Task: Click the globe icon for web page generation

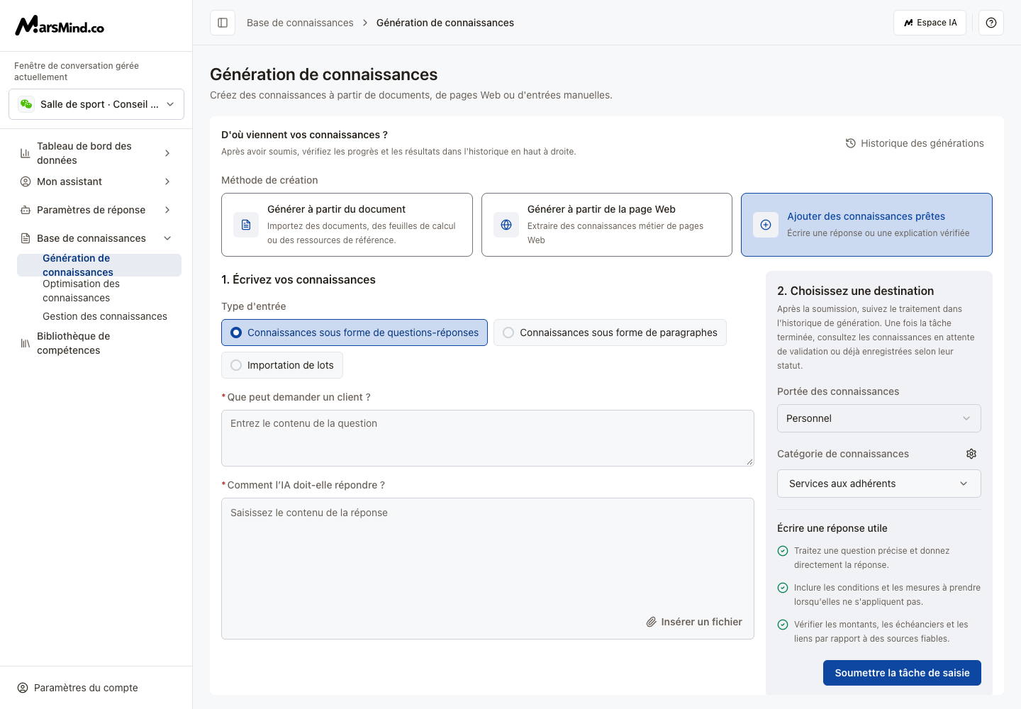Action: click(x=506, y=225)
